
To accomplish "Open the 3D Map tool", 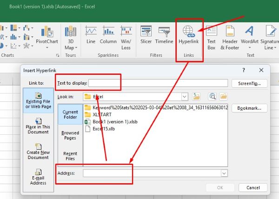I will point(71,38).
